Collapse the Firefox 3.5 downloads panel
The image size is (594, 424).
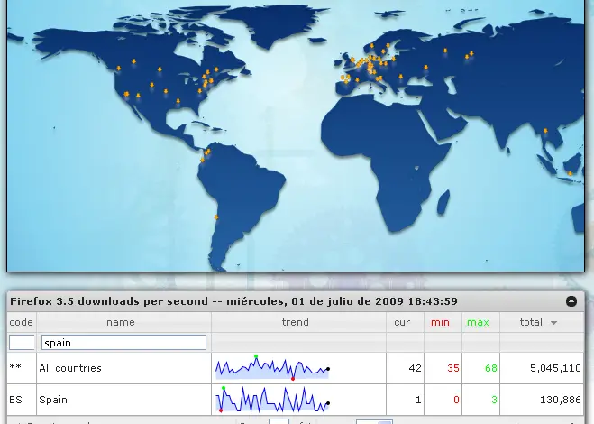571,301
